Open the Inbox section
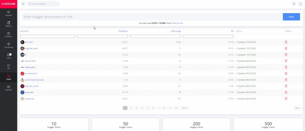This screenshot has height=131, width=305. pos(9,56)
